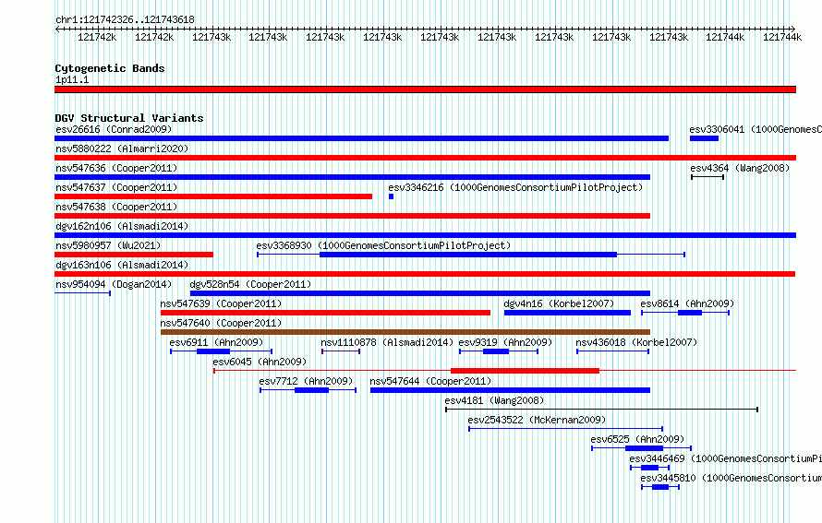Select nsv547639 (Cooper2011) label

(221, 303)
